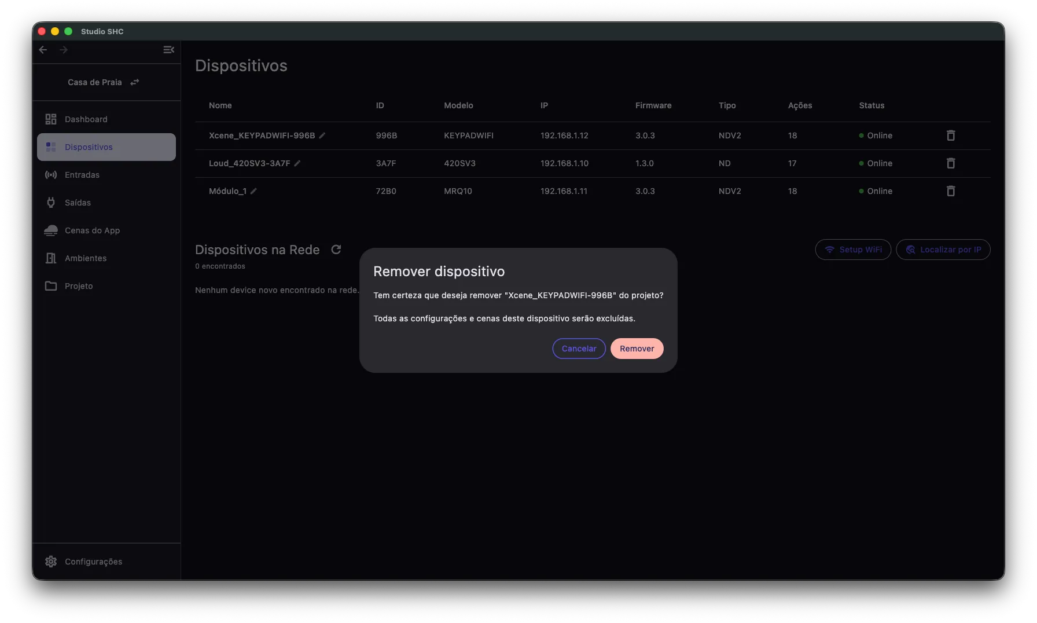Select IP address 192.168.1.11
The image size is (1037, 623).
pyautogui.click(x=564, y=191)
